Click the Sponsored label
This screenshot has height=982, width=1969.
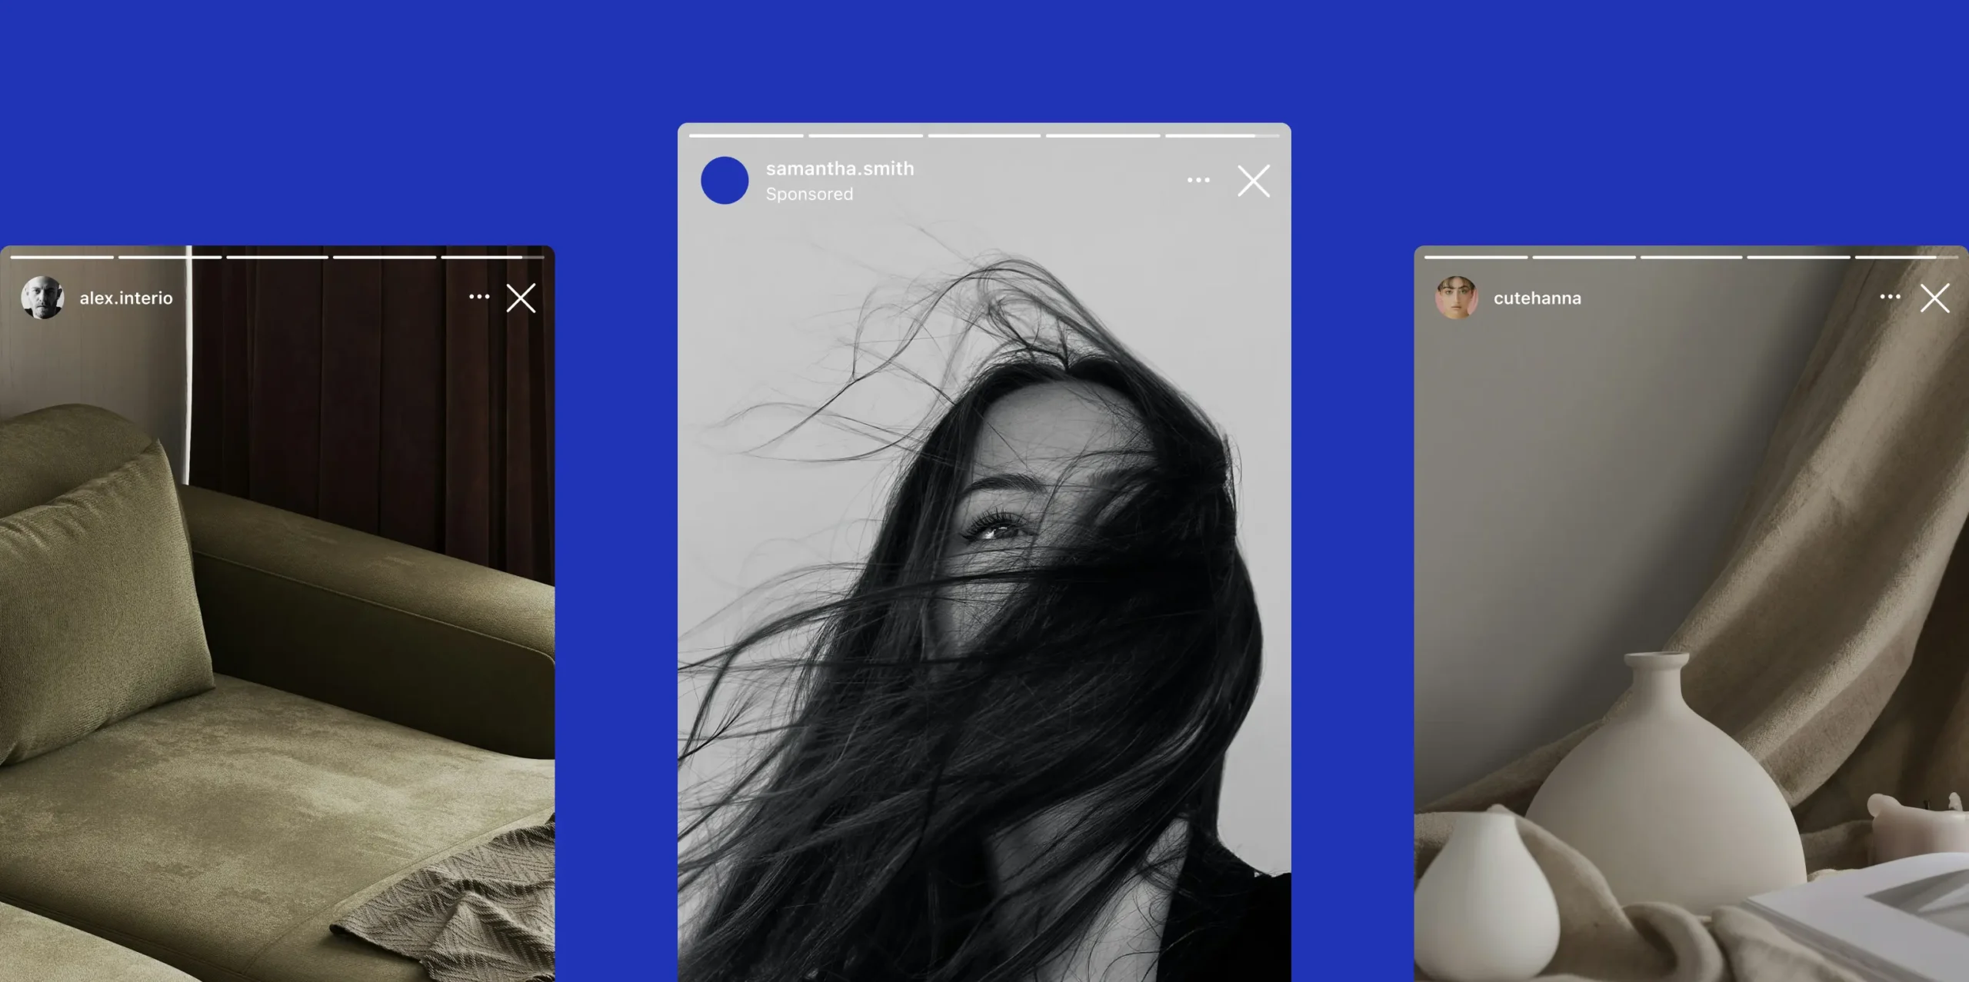[x=809, y=195]
